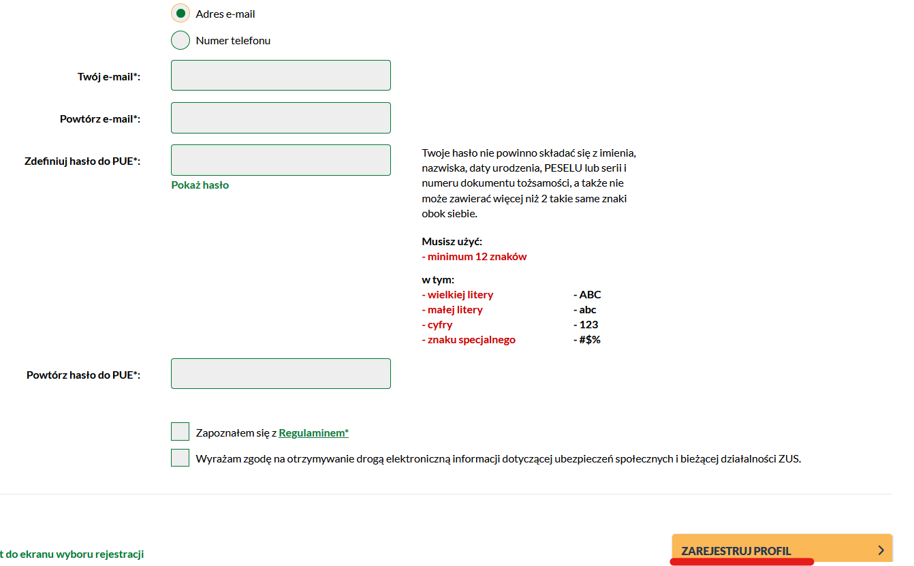Screen dimensions: 914x566
Task: Select the 'Adres e-mail' radio option
Action: [x=180, y=14]
